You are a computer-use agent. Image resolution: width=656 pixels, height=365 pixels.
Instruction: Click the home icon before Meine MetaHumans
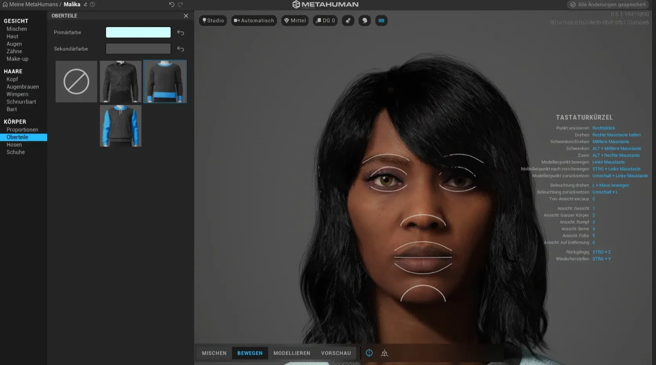[5, 4]
